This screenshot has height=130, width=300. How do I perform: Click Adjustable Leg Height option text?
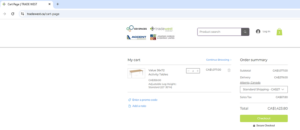click(162, 86)
